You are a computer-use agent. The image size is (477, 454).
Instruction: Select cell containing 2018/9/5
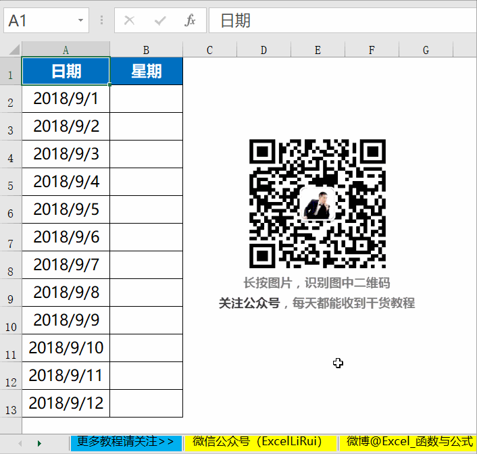(66, 209)
